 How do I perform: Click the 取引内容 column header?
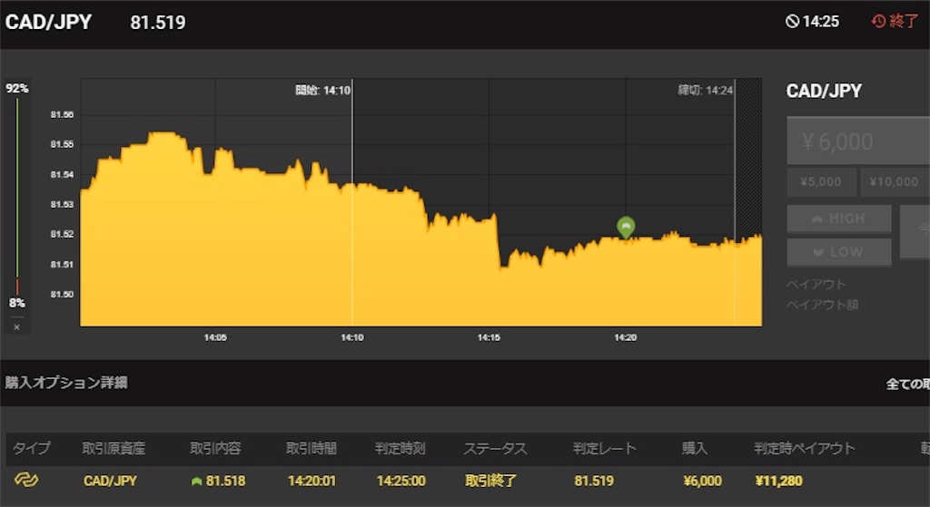(x=215, y=448)
